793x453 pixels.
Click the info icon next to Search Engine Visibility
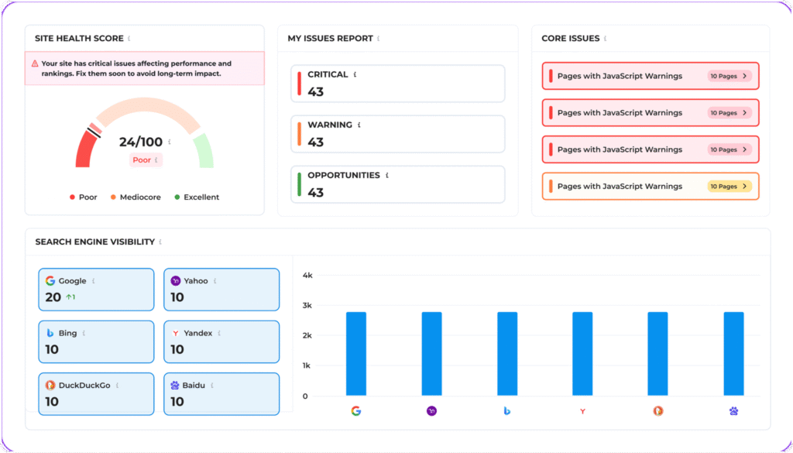160,242
